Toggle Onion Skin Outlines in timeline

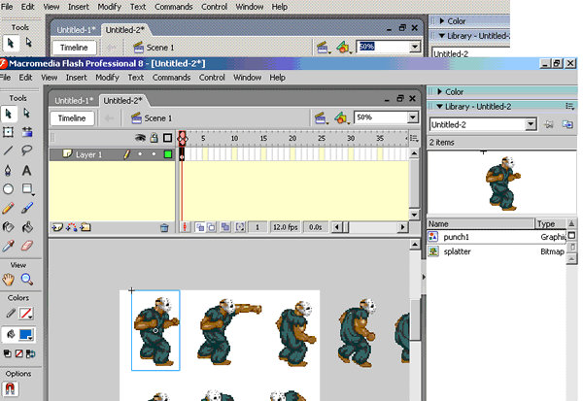(x=211, y=227)
